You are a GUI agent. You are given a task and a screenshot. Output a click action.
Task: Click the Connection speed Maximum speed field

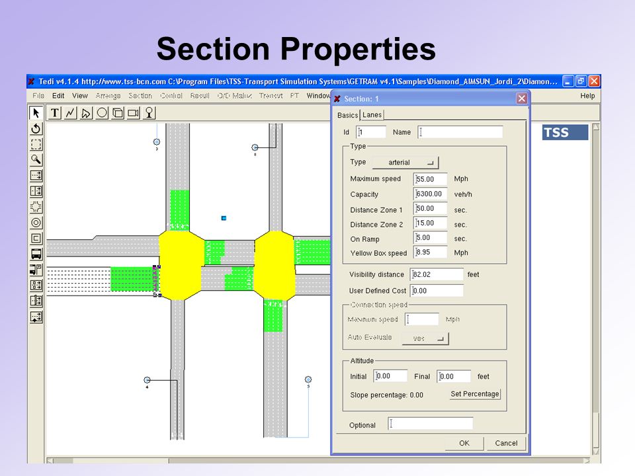click(421, 319)
